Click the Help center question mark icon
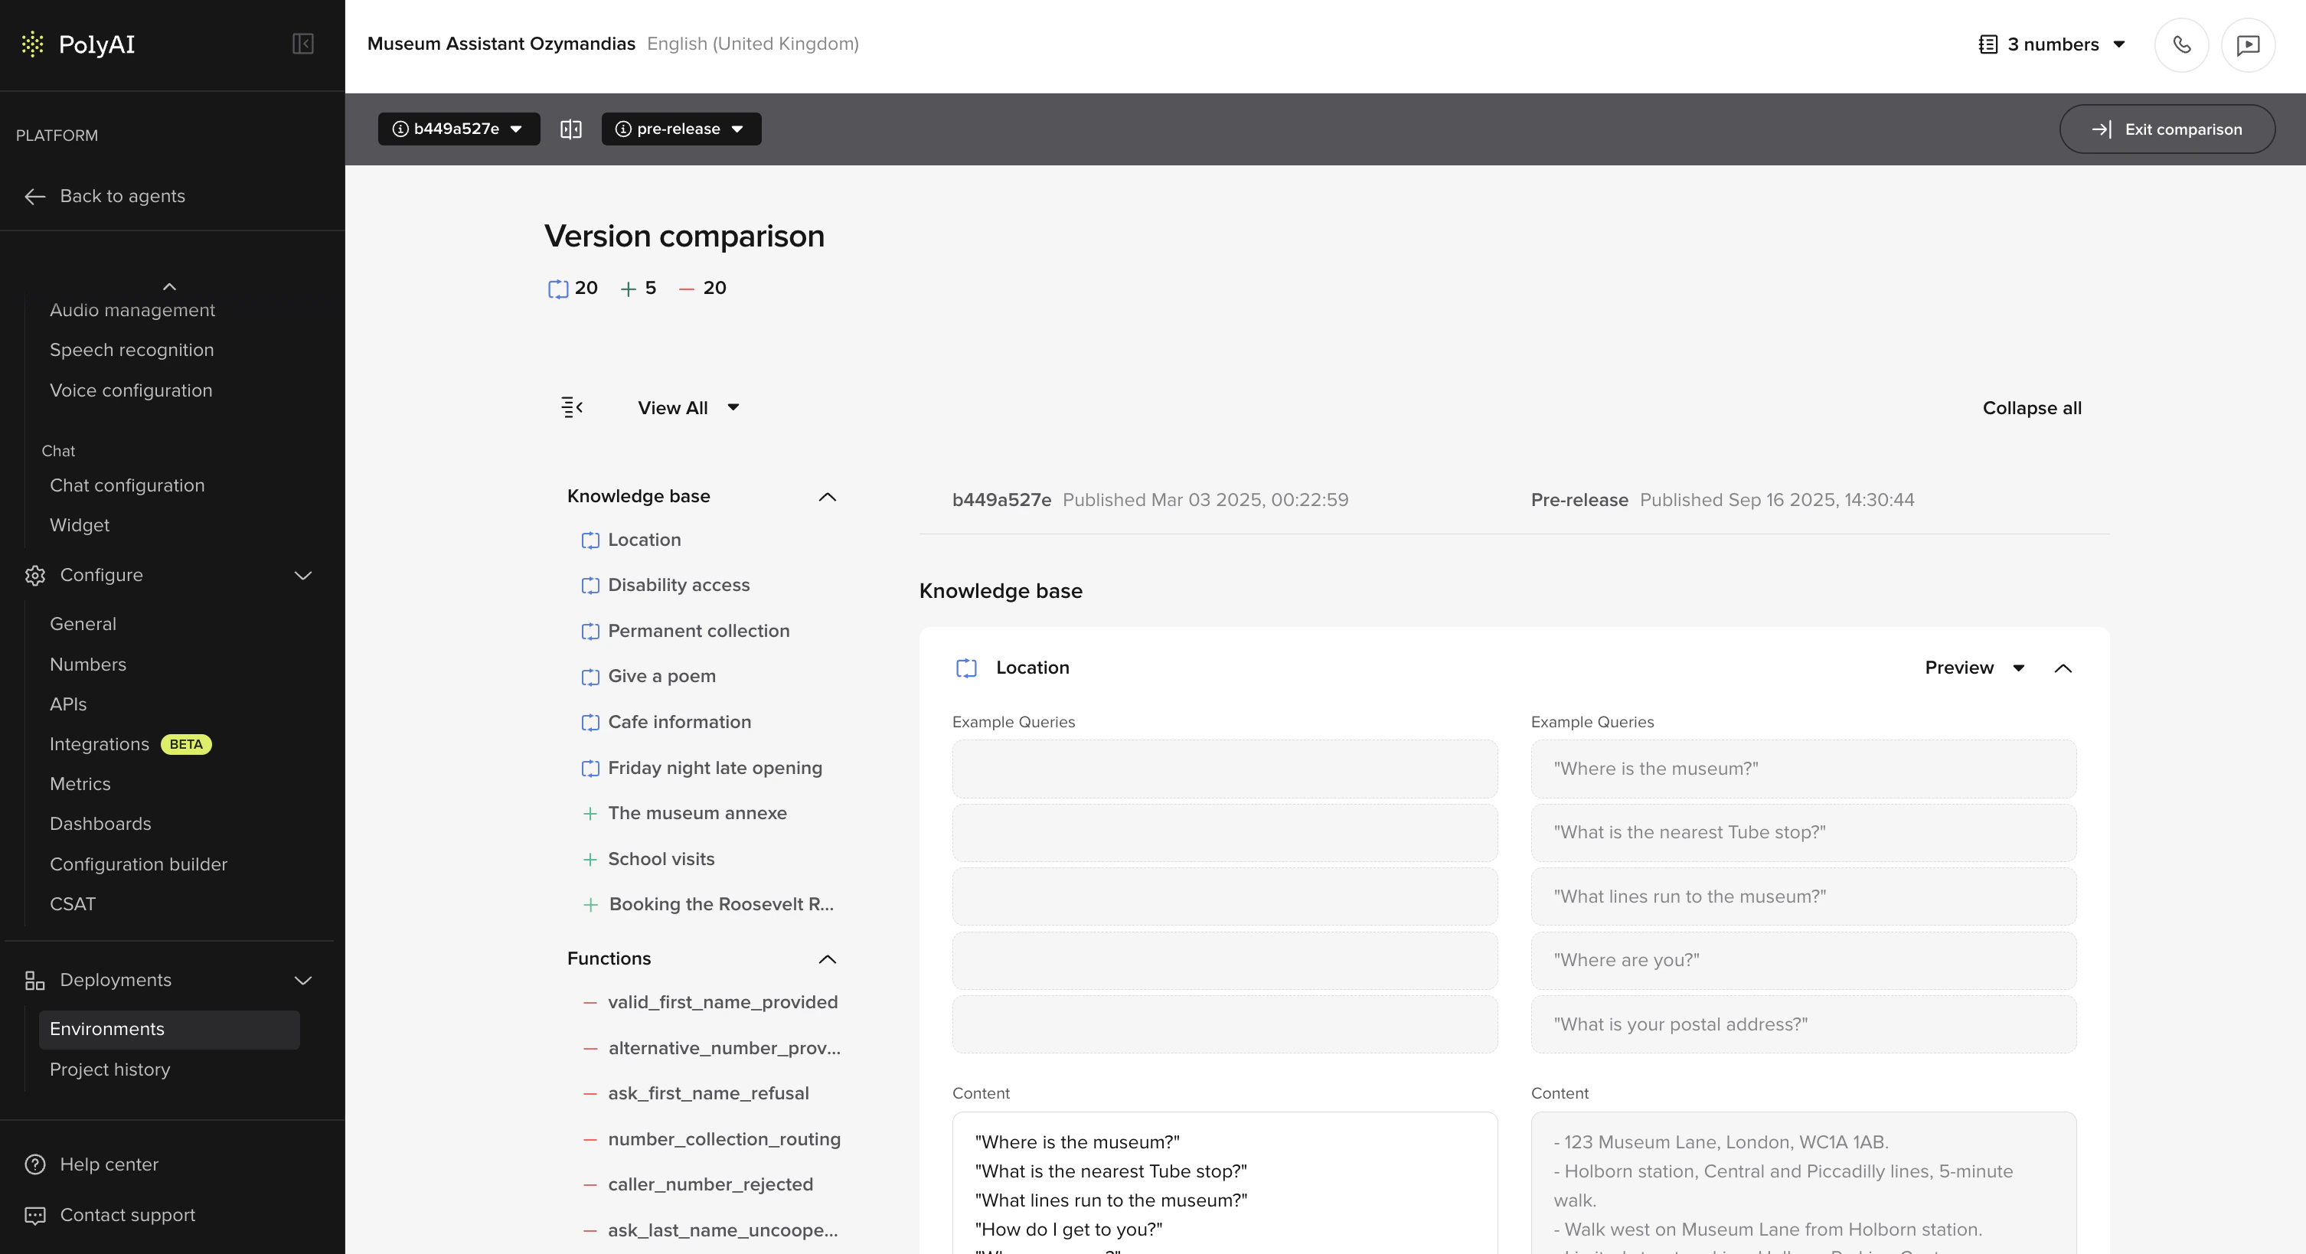Screen dimensions: 2306x1254 point(35,1164)
